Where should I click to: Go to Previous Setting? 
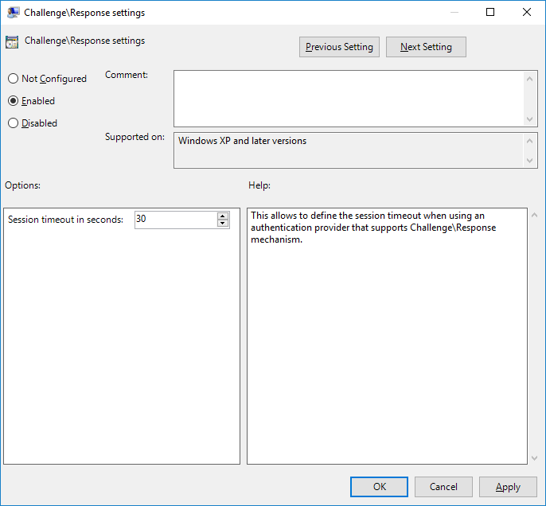click(x=339, y=47)
